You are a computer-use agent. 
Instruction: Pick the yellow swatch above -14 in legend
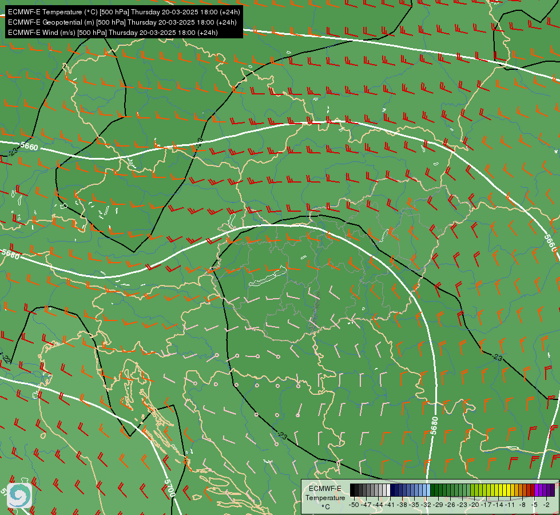(x=501, y=490)
